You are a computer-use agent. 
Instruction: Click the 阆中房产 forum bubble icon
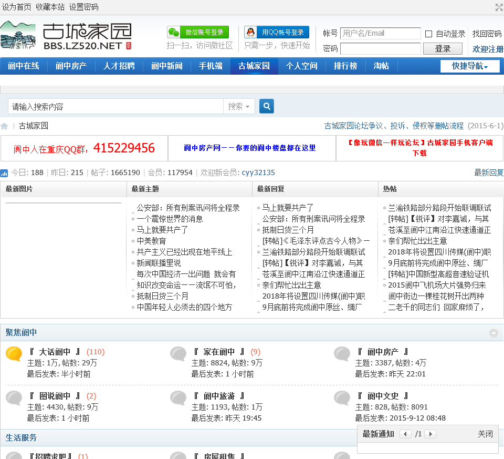pyautogui.click(x=342, y=354)
